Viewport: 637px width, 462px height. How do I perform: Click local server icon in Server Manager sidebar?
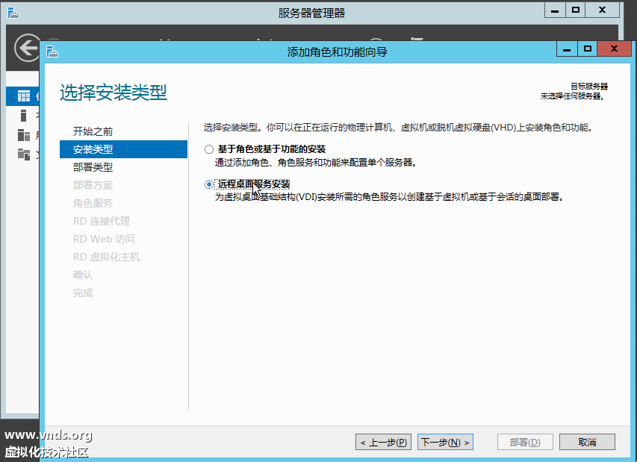(x=24, y=116)
